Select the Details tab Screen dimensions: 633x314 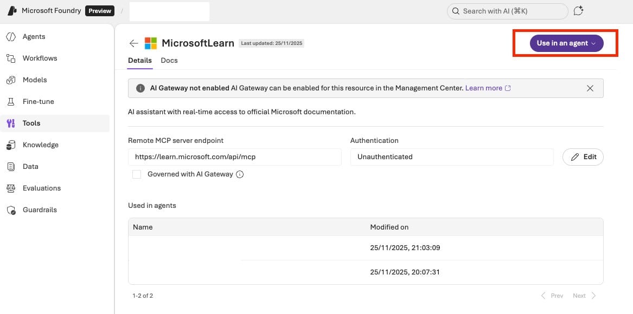(139, 61)
